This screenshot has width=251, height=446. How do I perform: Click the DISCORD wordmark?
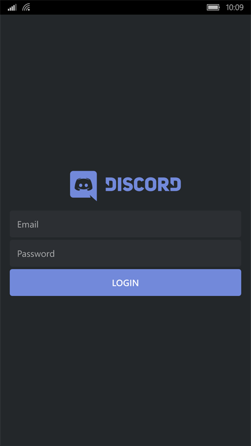pos(143,184)
